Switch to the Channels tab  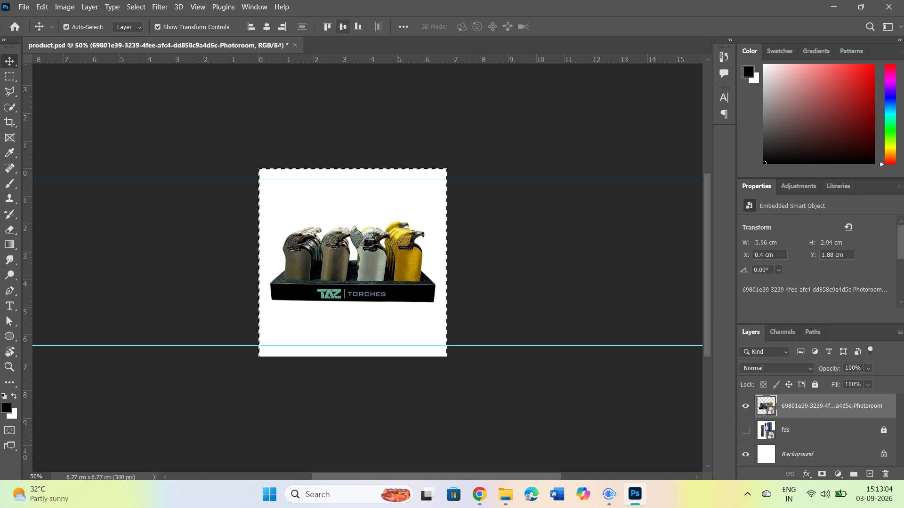point(782,332)
